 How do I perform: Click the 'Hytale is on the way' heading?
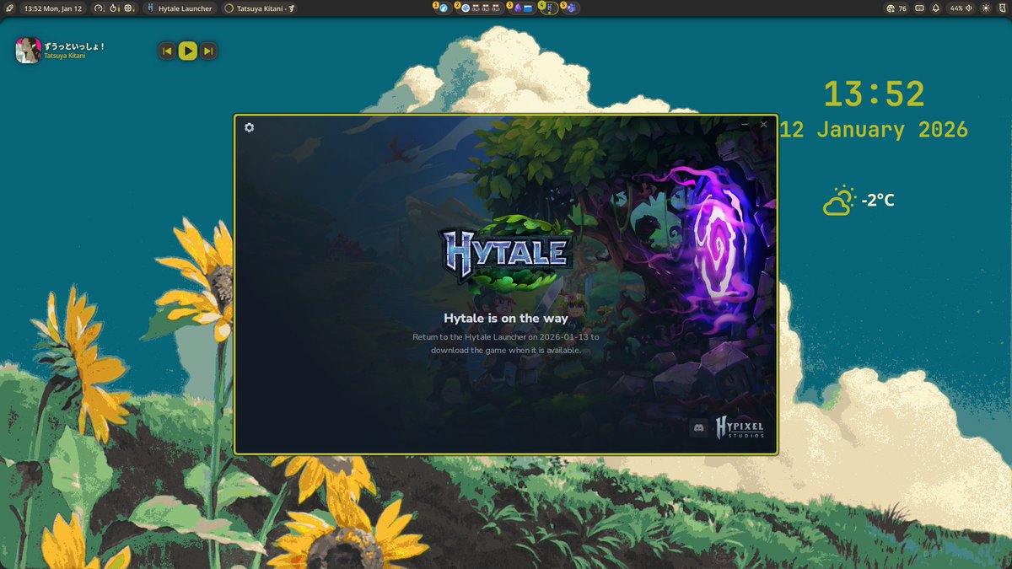(x=505, y=318)
